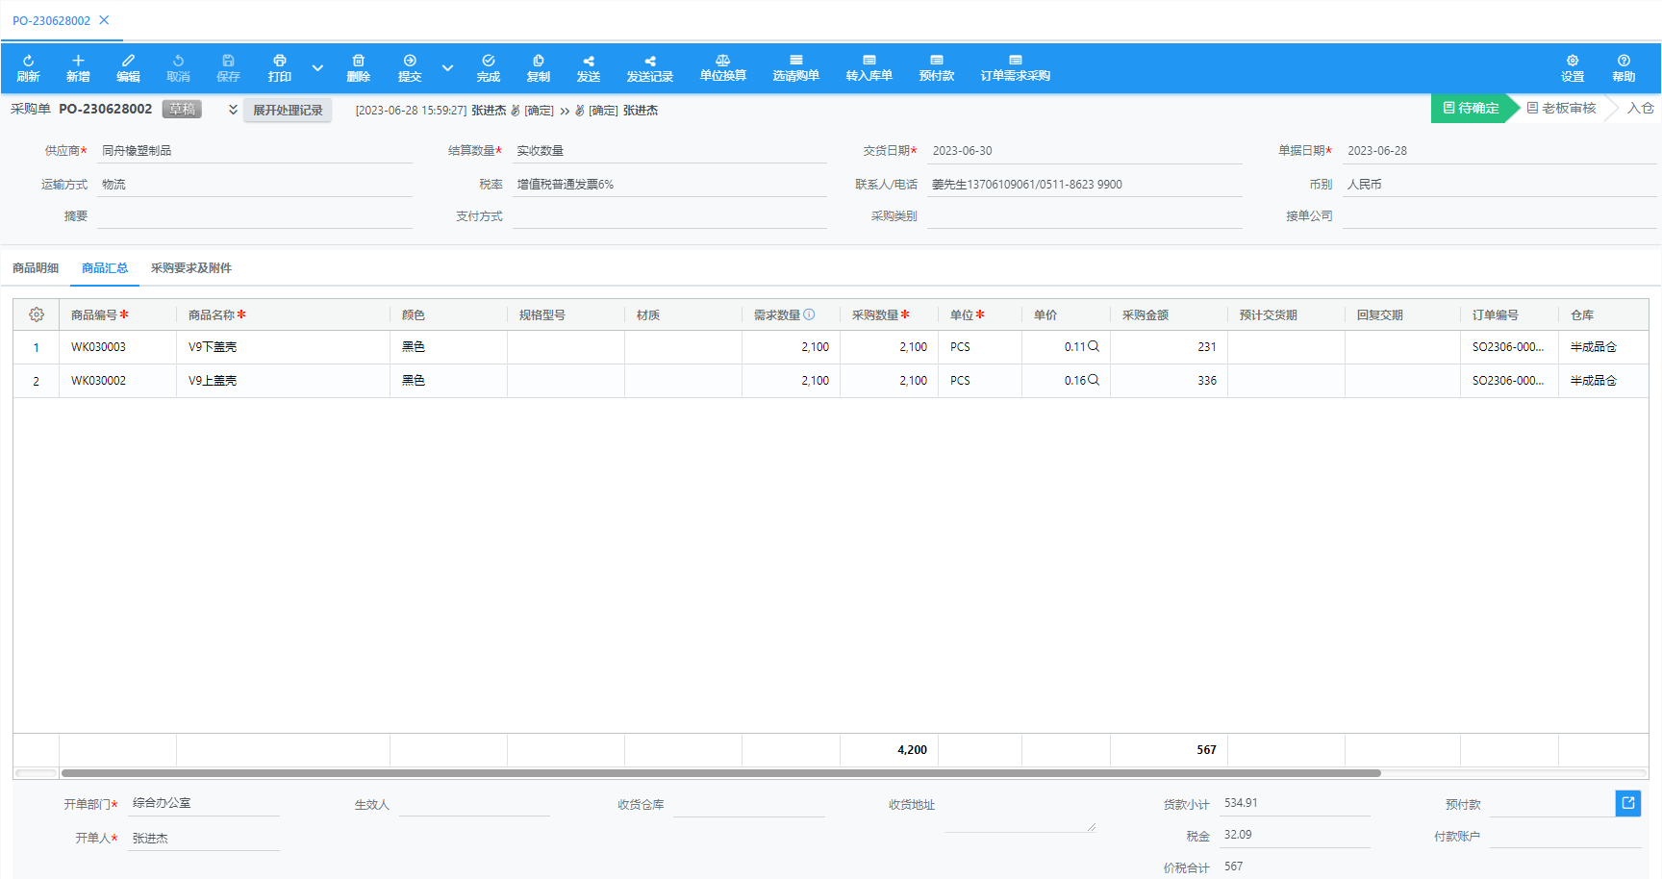Click the 展开处理记录 button
The image size is (1662, 879).
click(288, 110)
